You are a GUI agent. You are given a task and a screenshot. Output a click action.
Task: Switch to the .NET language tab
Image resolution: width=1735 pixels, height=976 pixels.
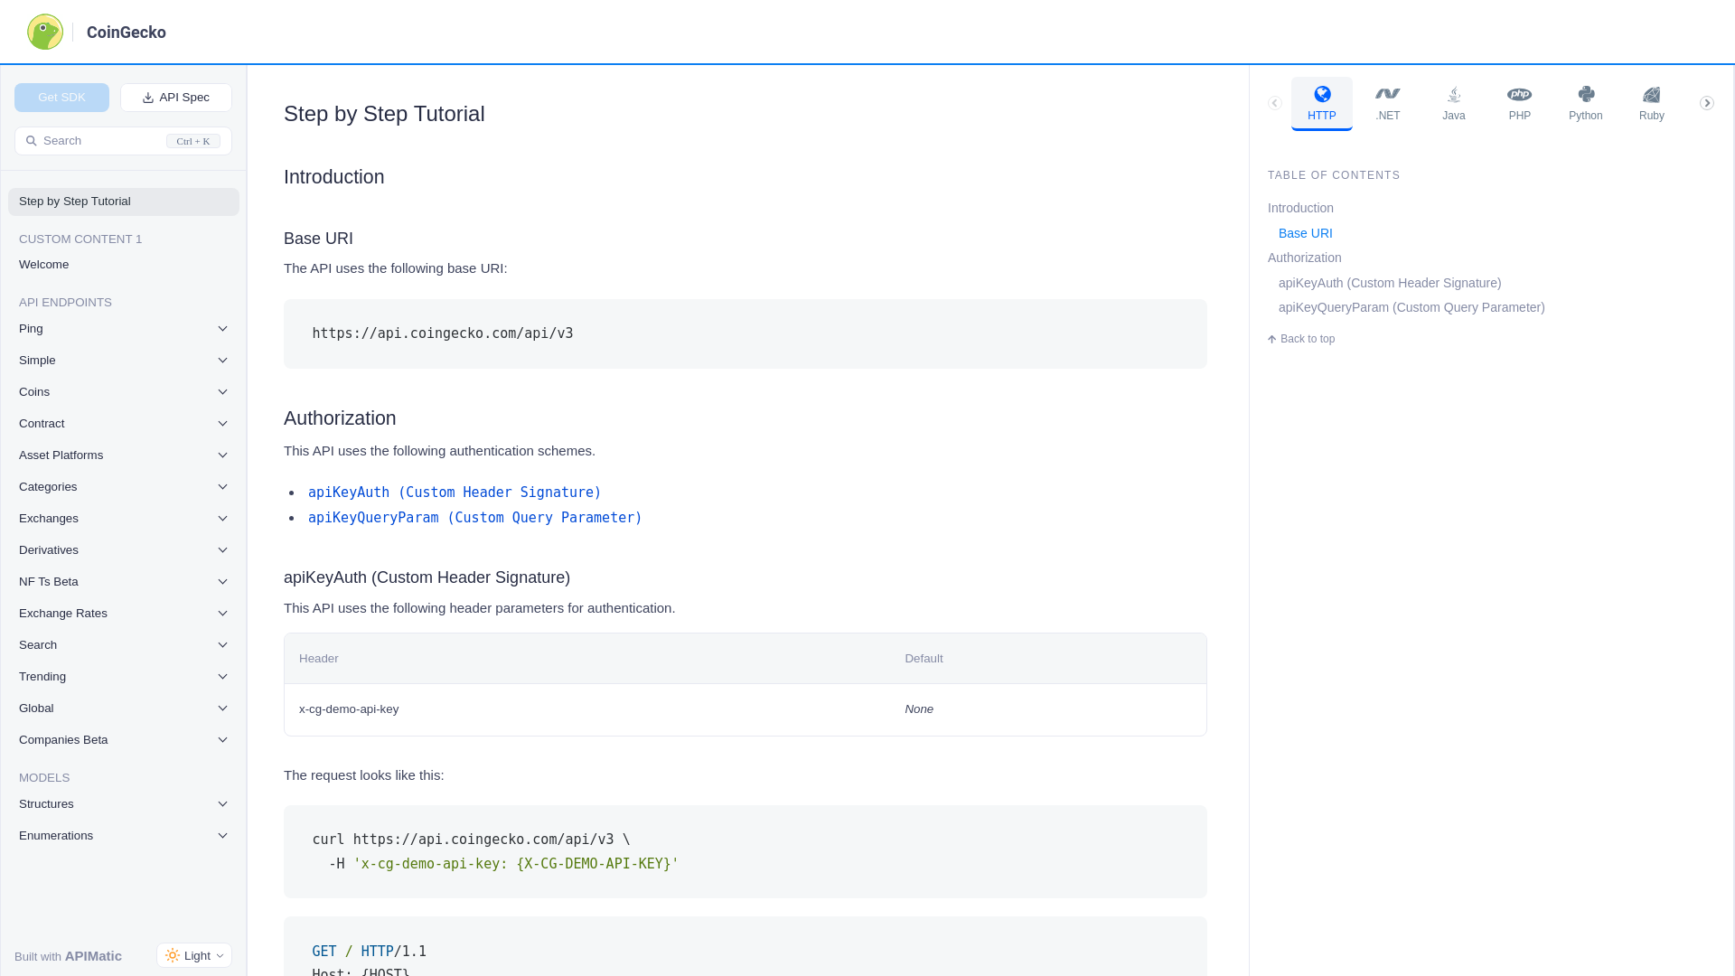pos(1387,103)
